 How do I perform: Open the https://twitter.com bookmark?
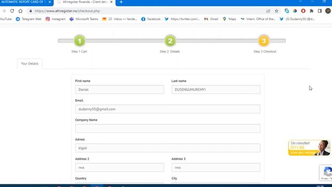pyautogui.click(x=182, y=19)
